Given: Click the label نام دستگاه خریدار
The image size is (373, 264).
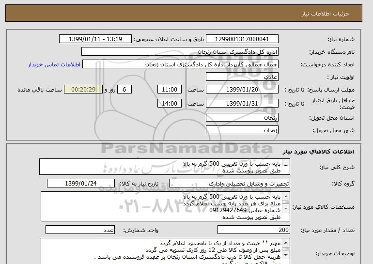Looking at the screenshot, I should coord(332,52).
